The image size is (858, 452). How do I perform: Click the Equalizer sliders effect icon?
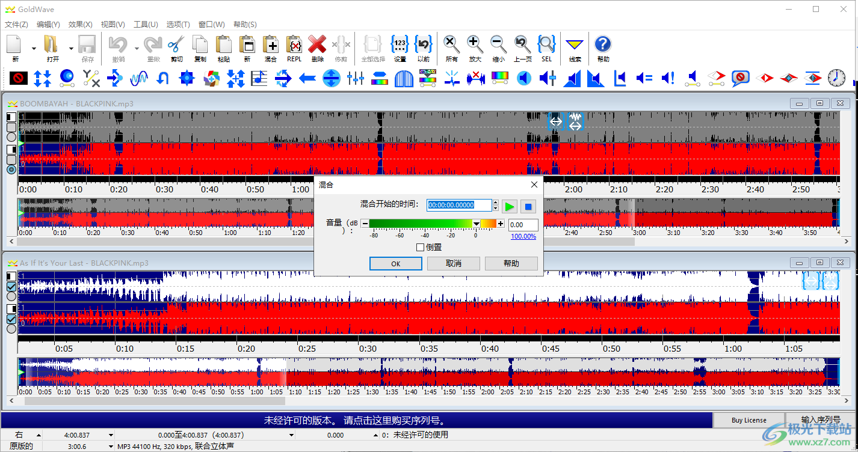pyautogui.click(x=356, y=78)
